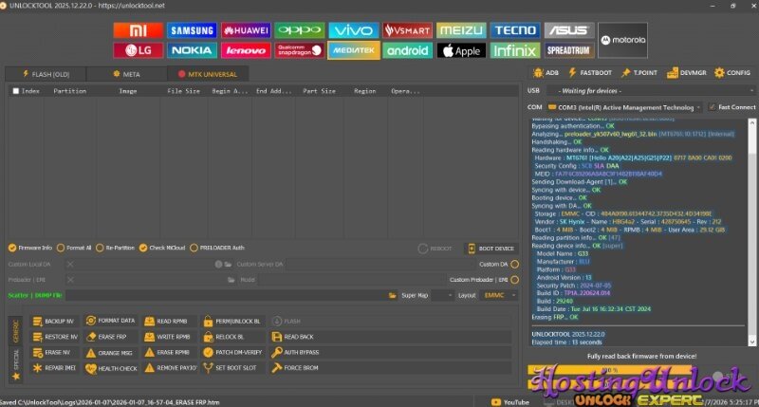Screen dimensions: 759x407
Task: Open the ADB tool
Action: [x=546, y=72]
